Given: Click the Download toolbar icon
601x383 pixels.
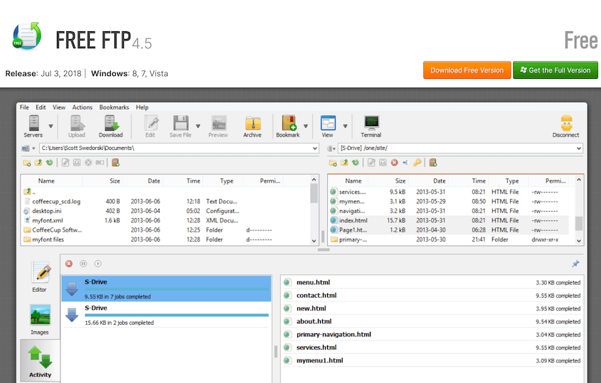Looking at the screenshot, I should click(x=111, y=126).
